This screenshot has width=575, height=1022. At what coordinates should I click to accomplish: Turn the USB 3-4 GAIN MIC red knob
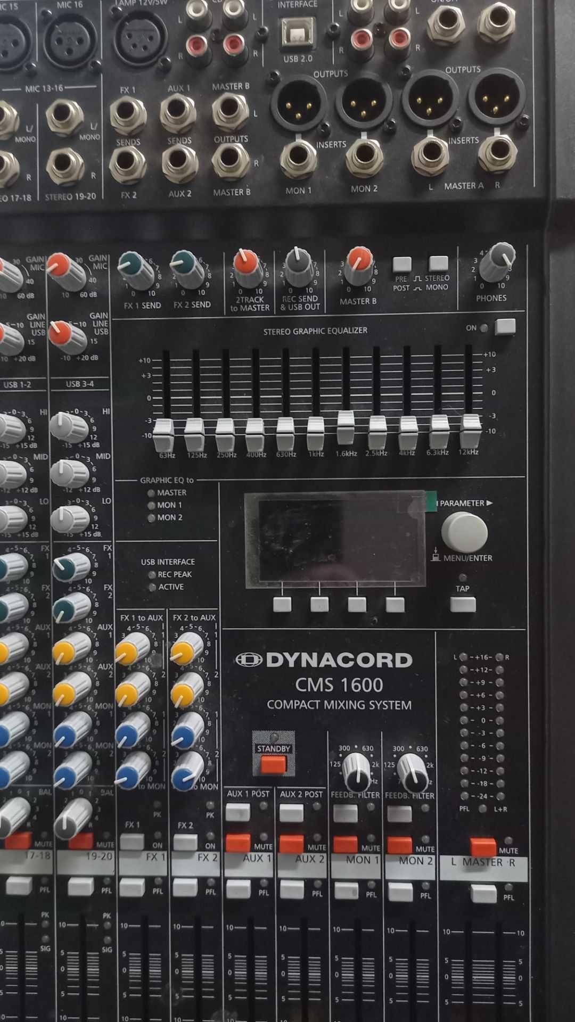click(x=67, y=271)
